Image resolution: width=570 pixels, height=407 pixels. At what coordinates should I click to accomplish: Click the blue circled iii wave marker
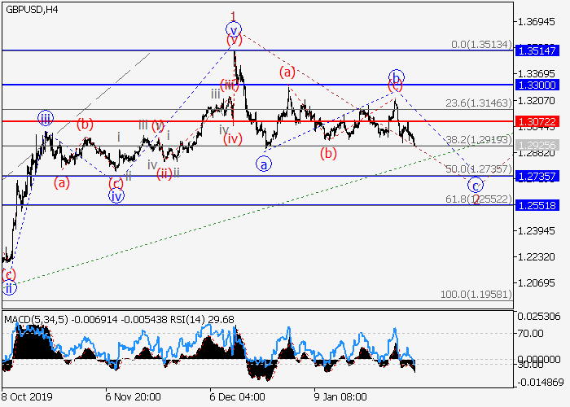(46, 118)
